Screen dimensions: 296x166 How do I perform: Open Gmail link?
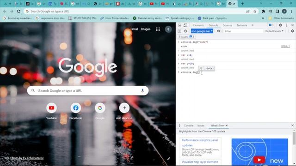tap(134, 29)
